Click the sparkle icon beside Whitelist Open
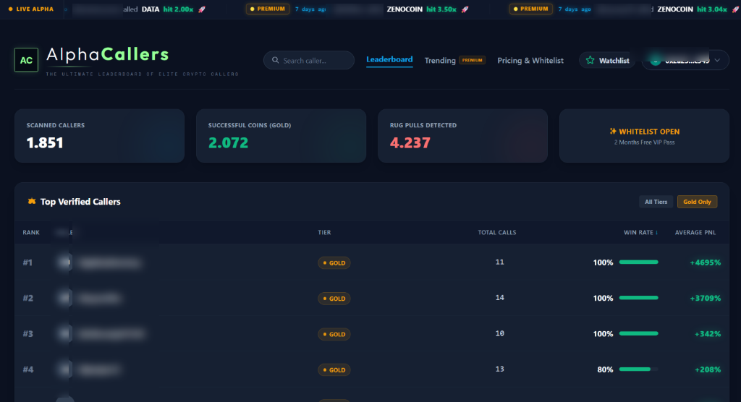741x402 pixels. pyautogui.click(x=613, y=132)
